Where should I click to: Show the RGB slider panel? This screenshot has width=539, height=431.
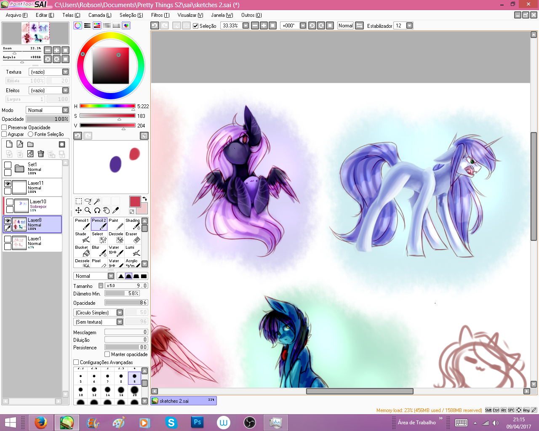coord(87,26)
